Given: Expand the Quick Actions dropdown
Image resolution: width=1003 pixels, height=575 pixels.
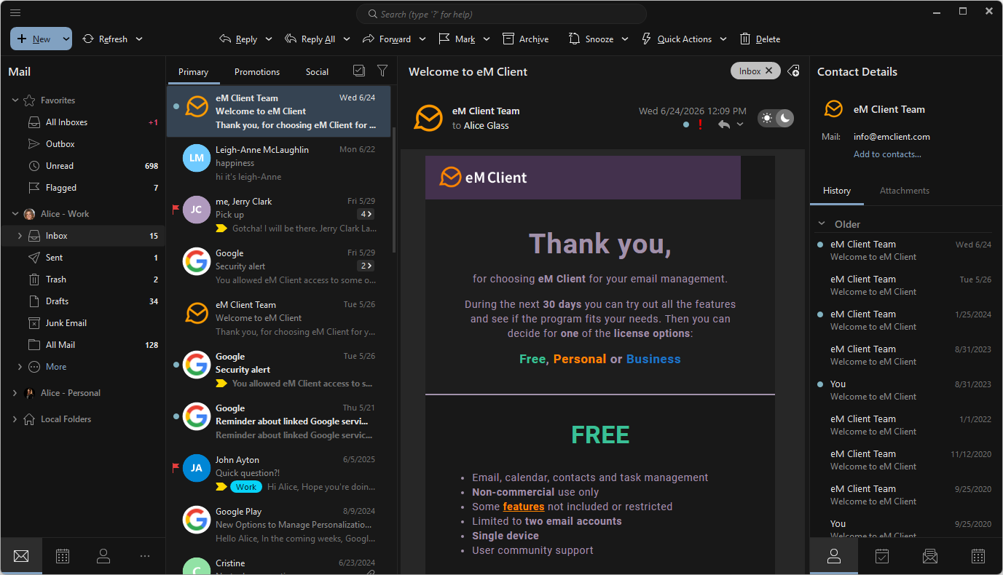Looking at the screenshot, I should click(723, 39).
